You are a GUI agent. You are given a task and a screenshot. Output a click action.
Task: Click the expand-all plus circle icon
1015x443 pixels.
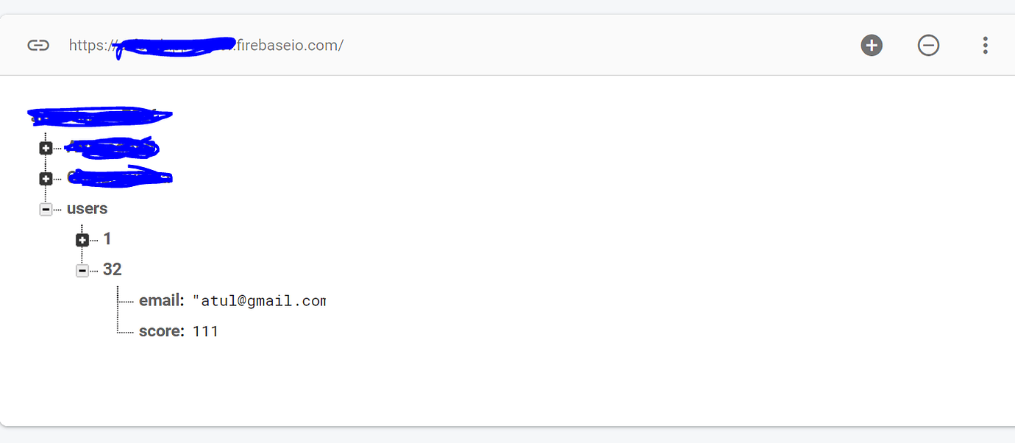pos(872,46)
